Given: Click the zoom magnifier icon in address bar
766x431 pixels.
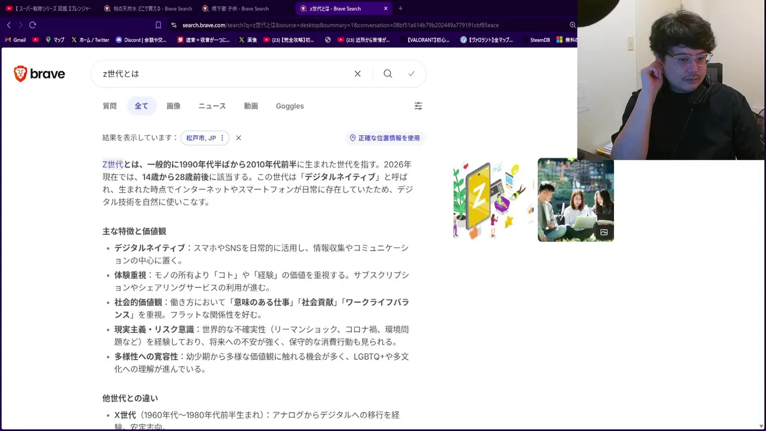Looking at the screenshot, I should tap(572, 25).
